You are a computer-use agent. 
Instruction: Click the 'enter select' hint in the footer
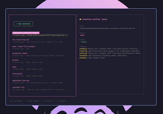(33, 101)
